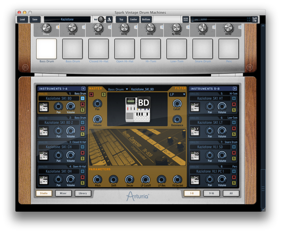Click the plus icon on Kaziotone_SK1_LT row
This screenshot has height=233, width=281.
coord(234,122)
